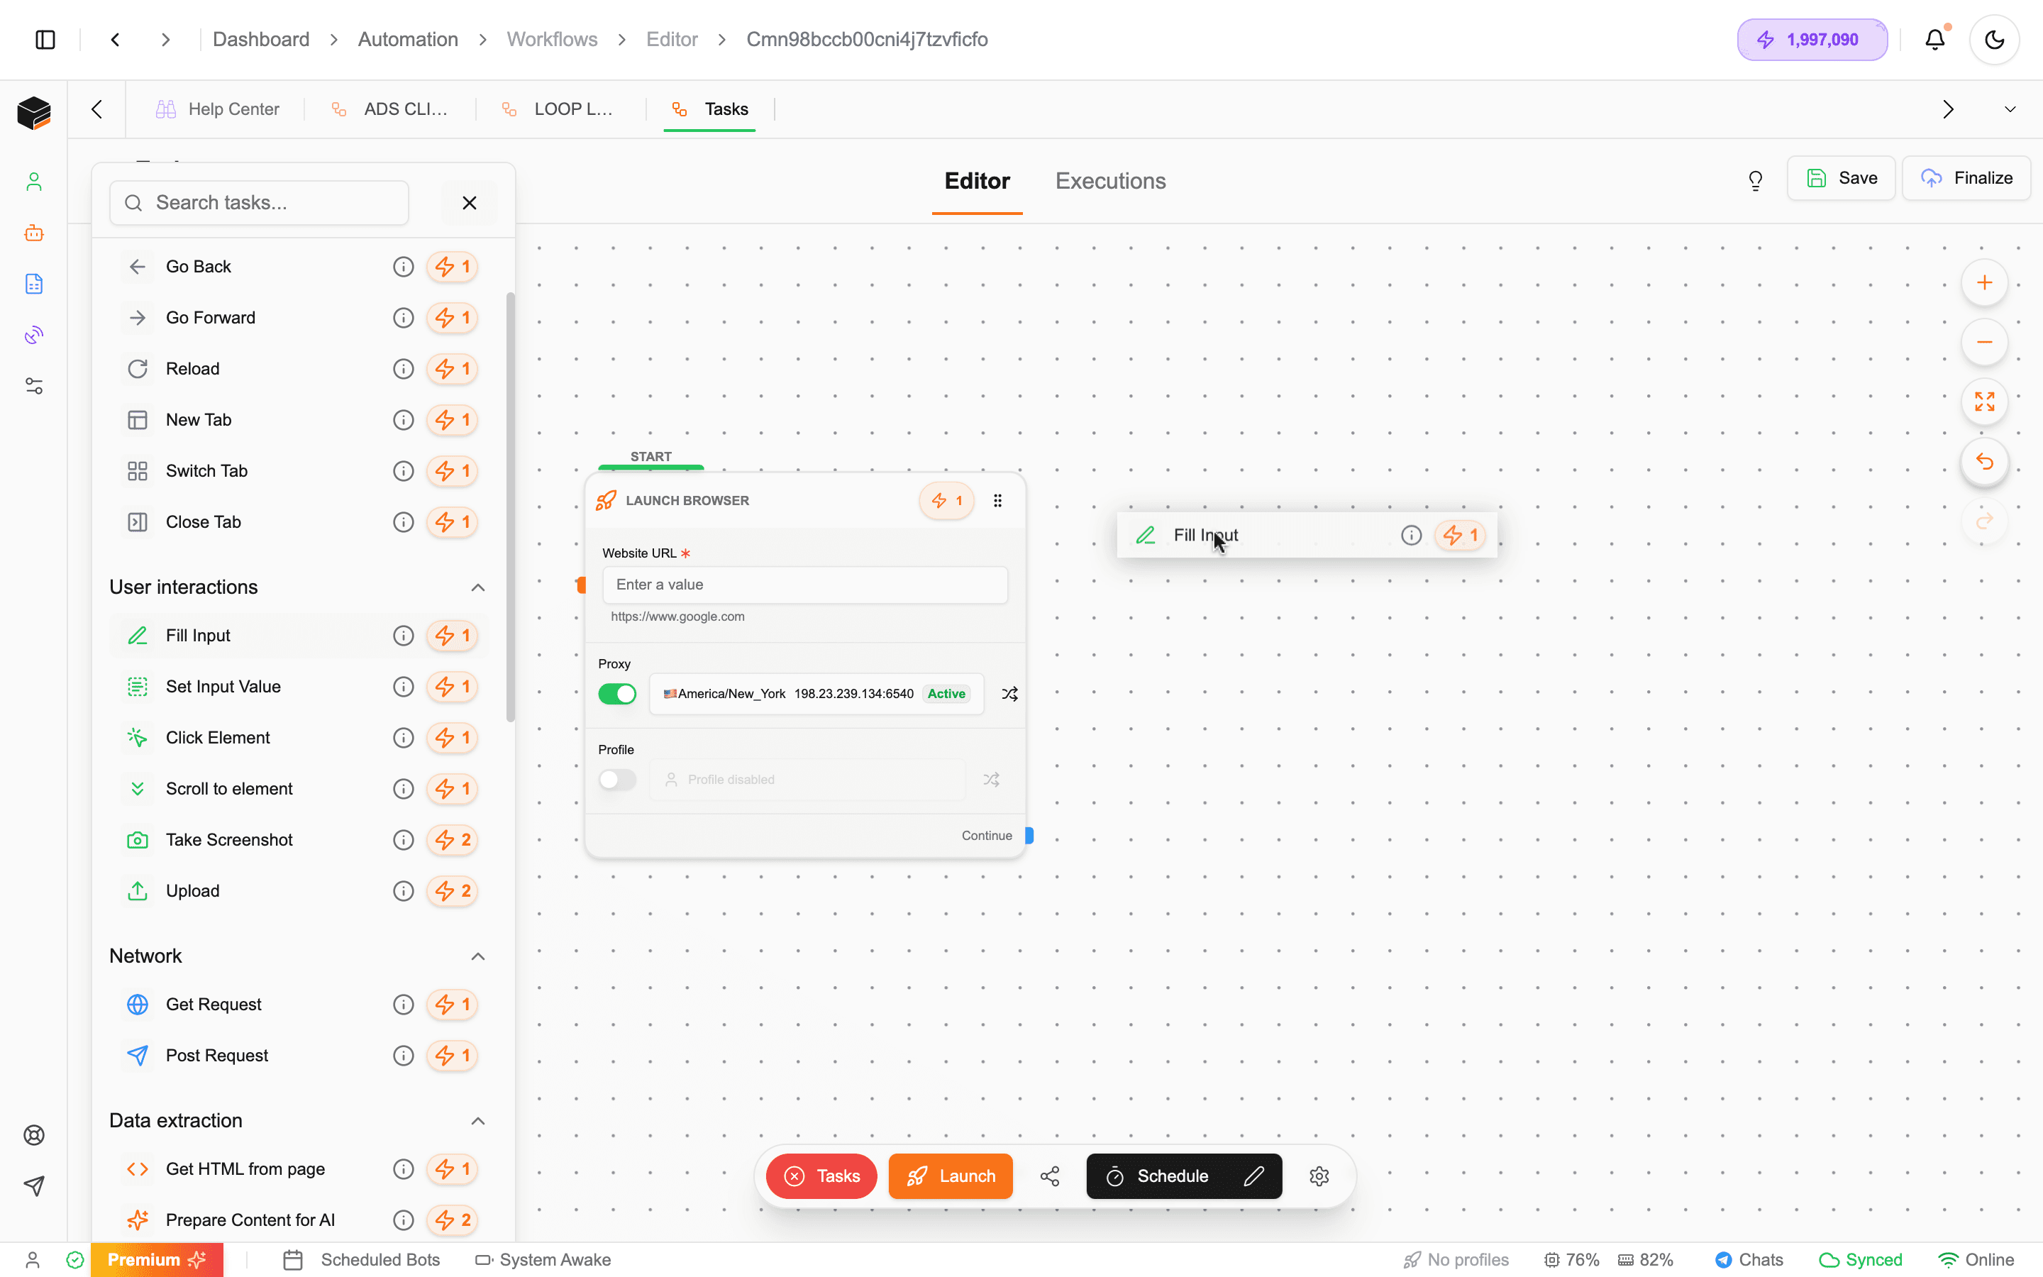Image resolution: width=2043 pixels, height=1277 pixels.
Task: Open the Help Center tab
Action: click(x=217, y=108)
